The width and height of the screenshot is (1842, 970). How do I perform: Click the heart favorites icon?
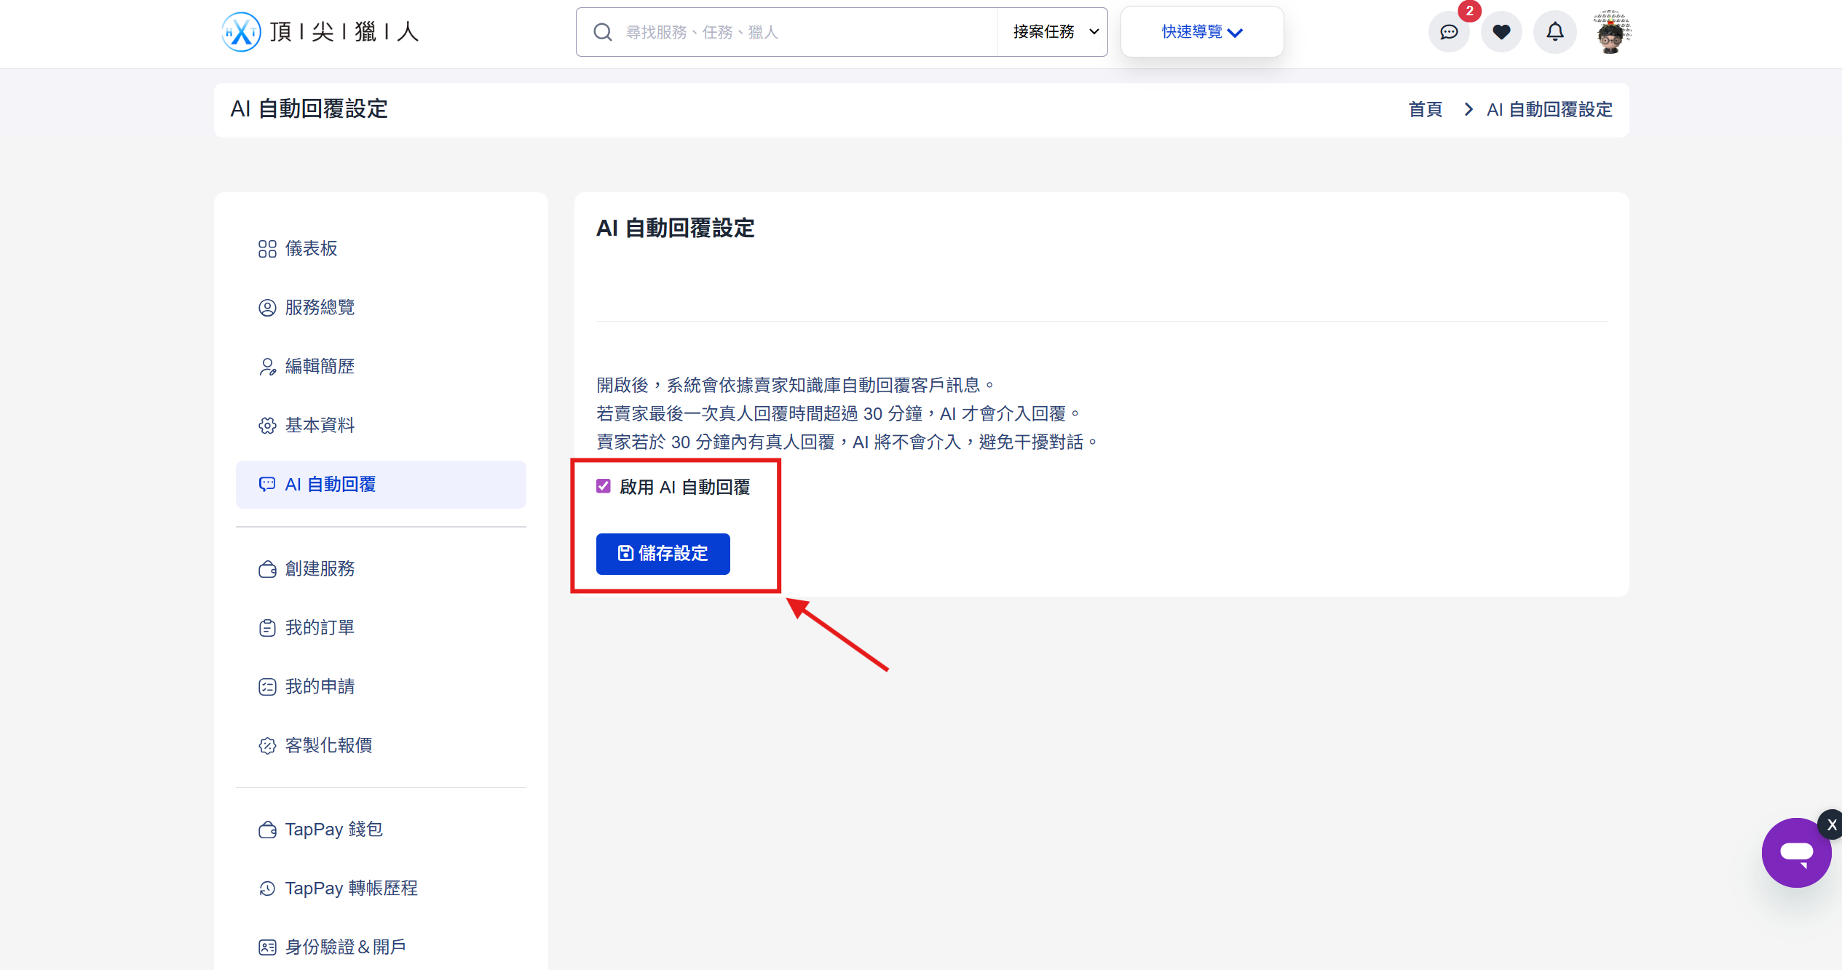(1501, 32)
